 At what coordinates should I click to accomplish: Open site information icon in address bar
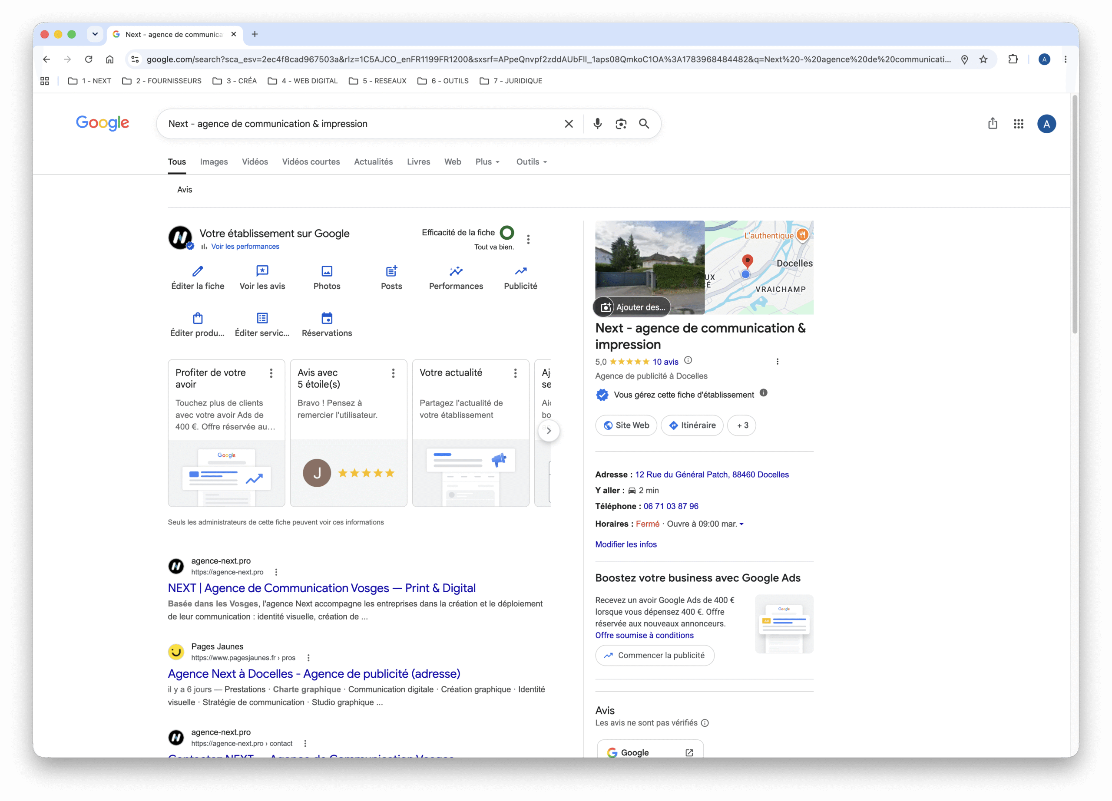click(135, 59)
